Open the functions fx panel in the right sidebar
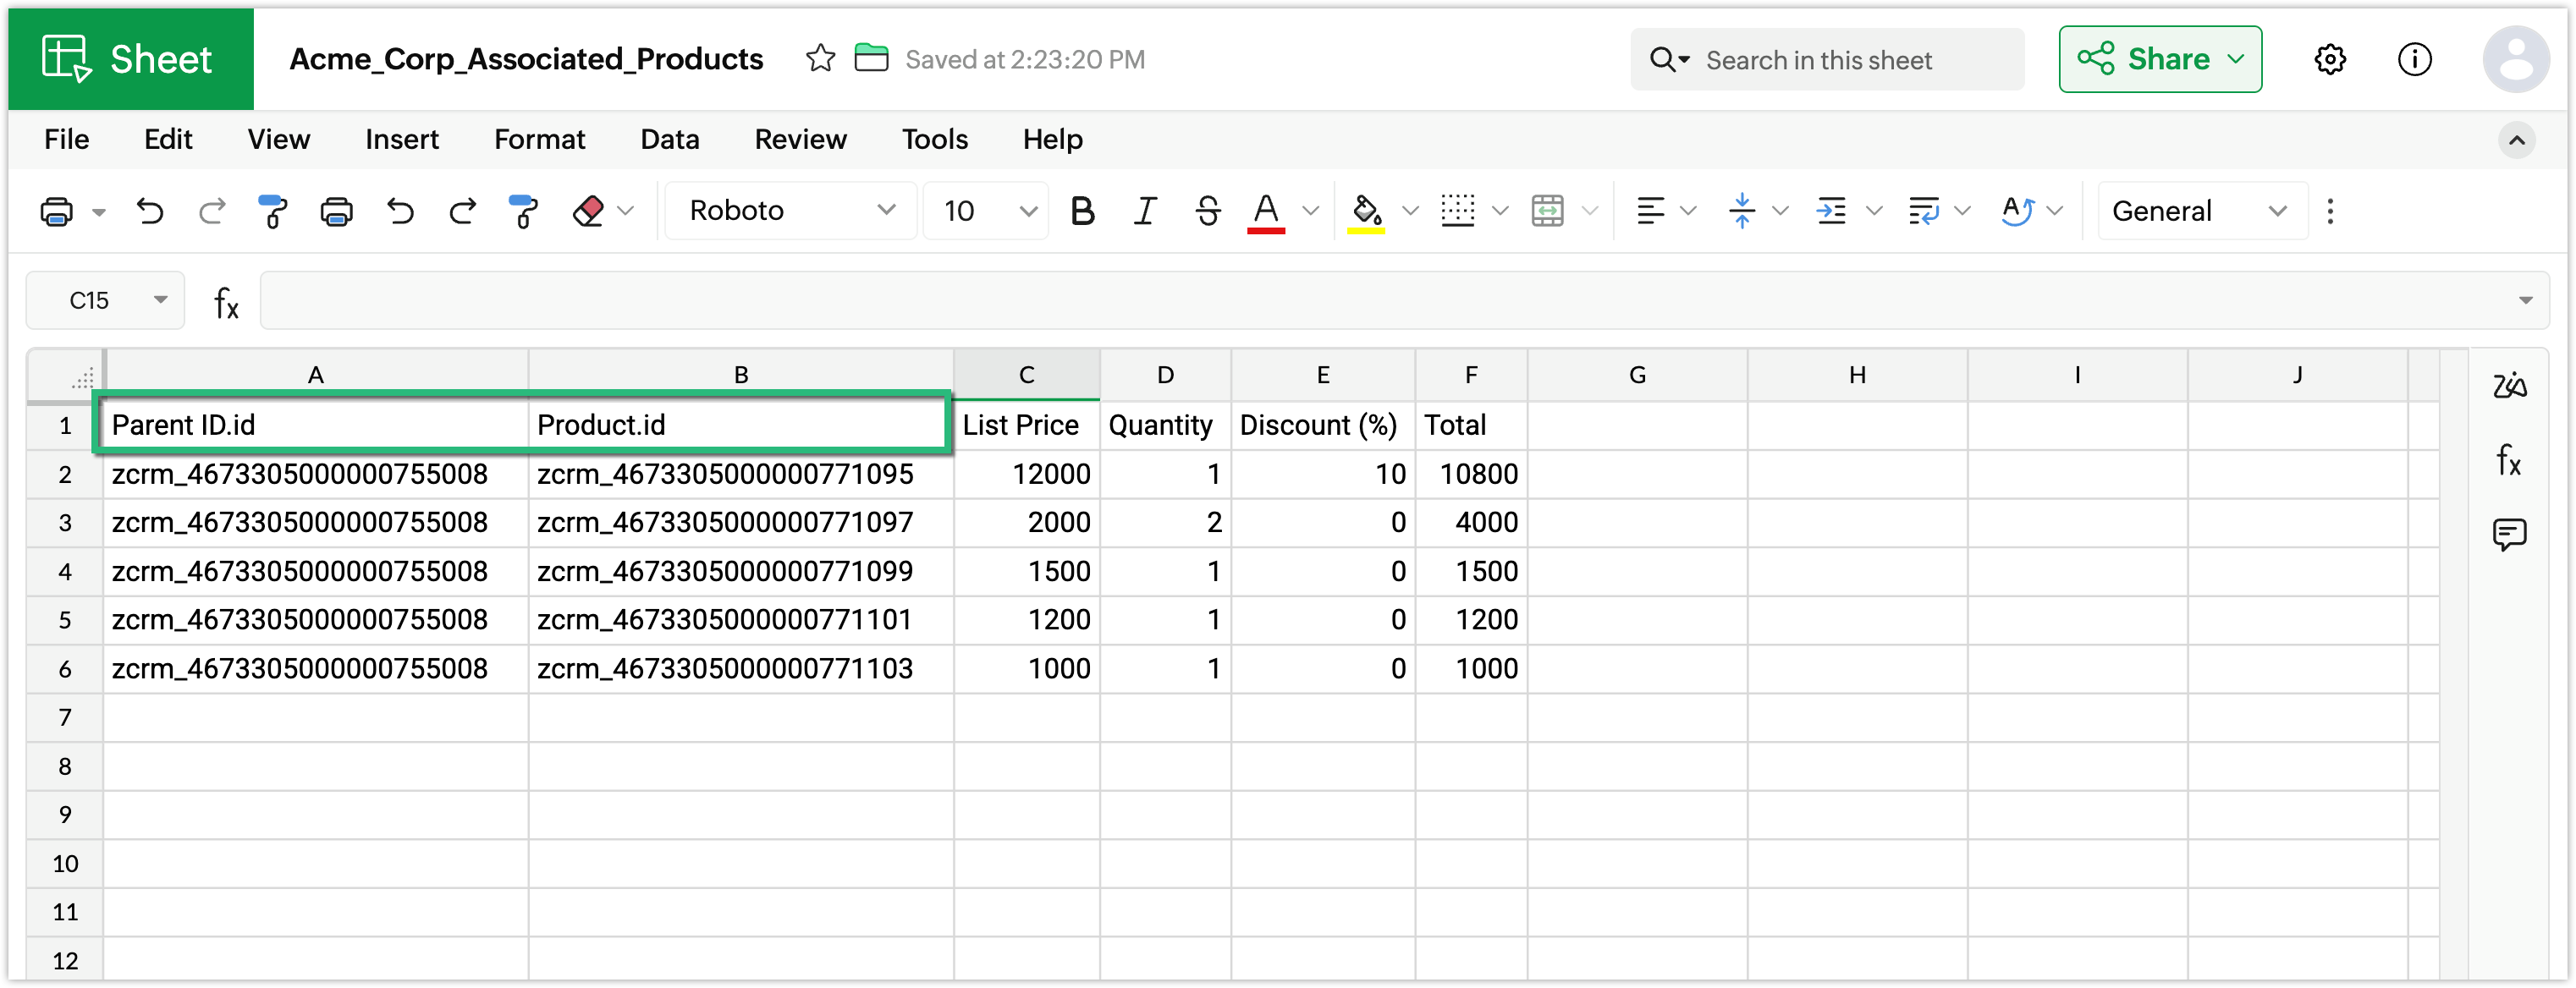 click(x=2509, y=460)
